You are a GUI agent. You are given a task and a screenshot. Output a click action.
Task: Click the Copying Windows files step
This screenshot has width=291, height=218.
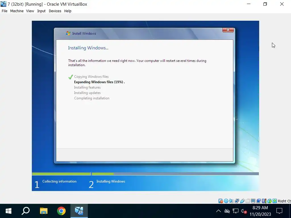[91, 77]
